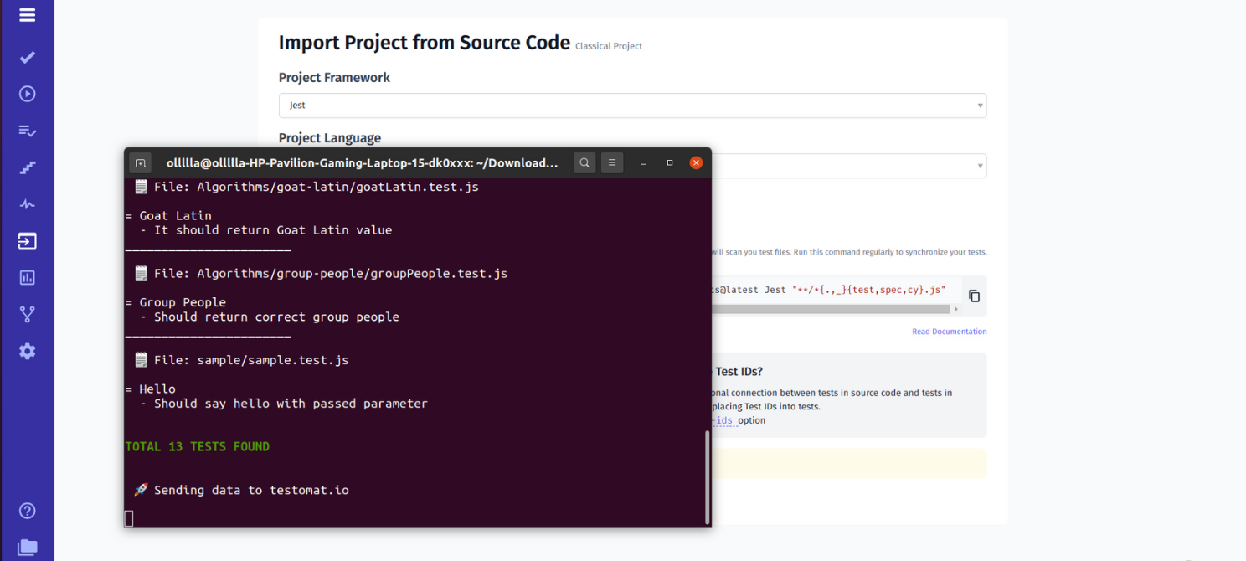
Task: Click the Projects folder icon at sidebar bottom
Action: pyautogui.click(x=26, y=547)
